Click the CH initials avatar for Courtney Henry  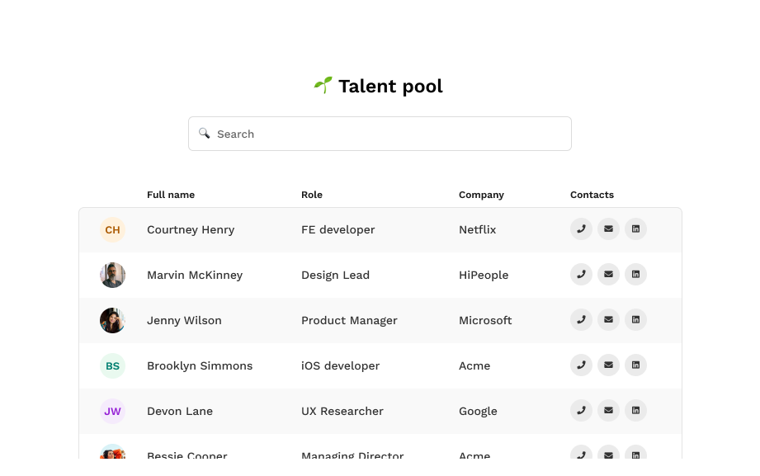click(x=112, y=229)
